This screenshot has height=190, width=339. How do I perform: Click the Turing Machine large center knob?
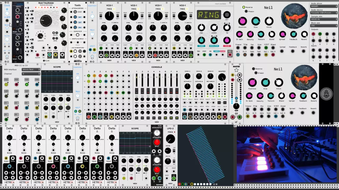(x=46, y=21)
